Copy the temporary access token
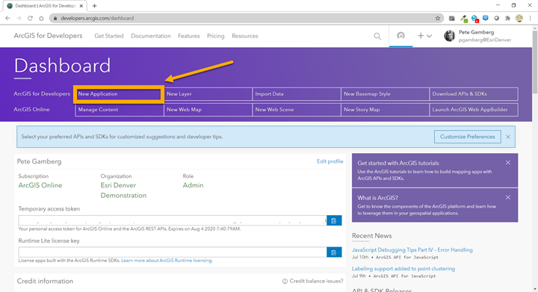 pyautogui.click(x=334, y=220)
